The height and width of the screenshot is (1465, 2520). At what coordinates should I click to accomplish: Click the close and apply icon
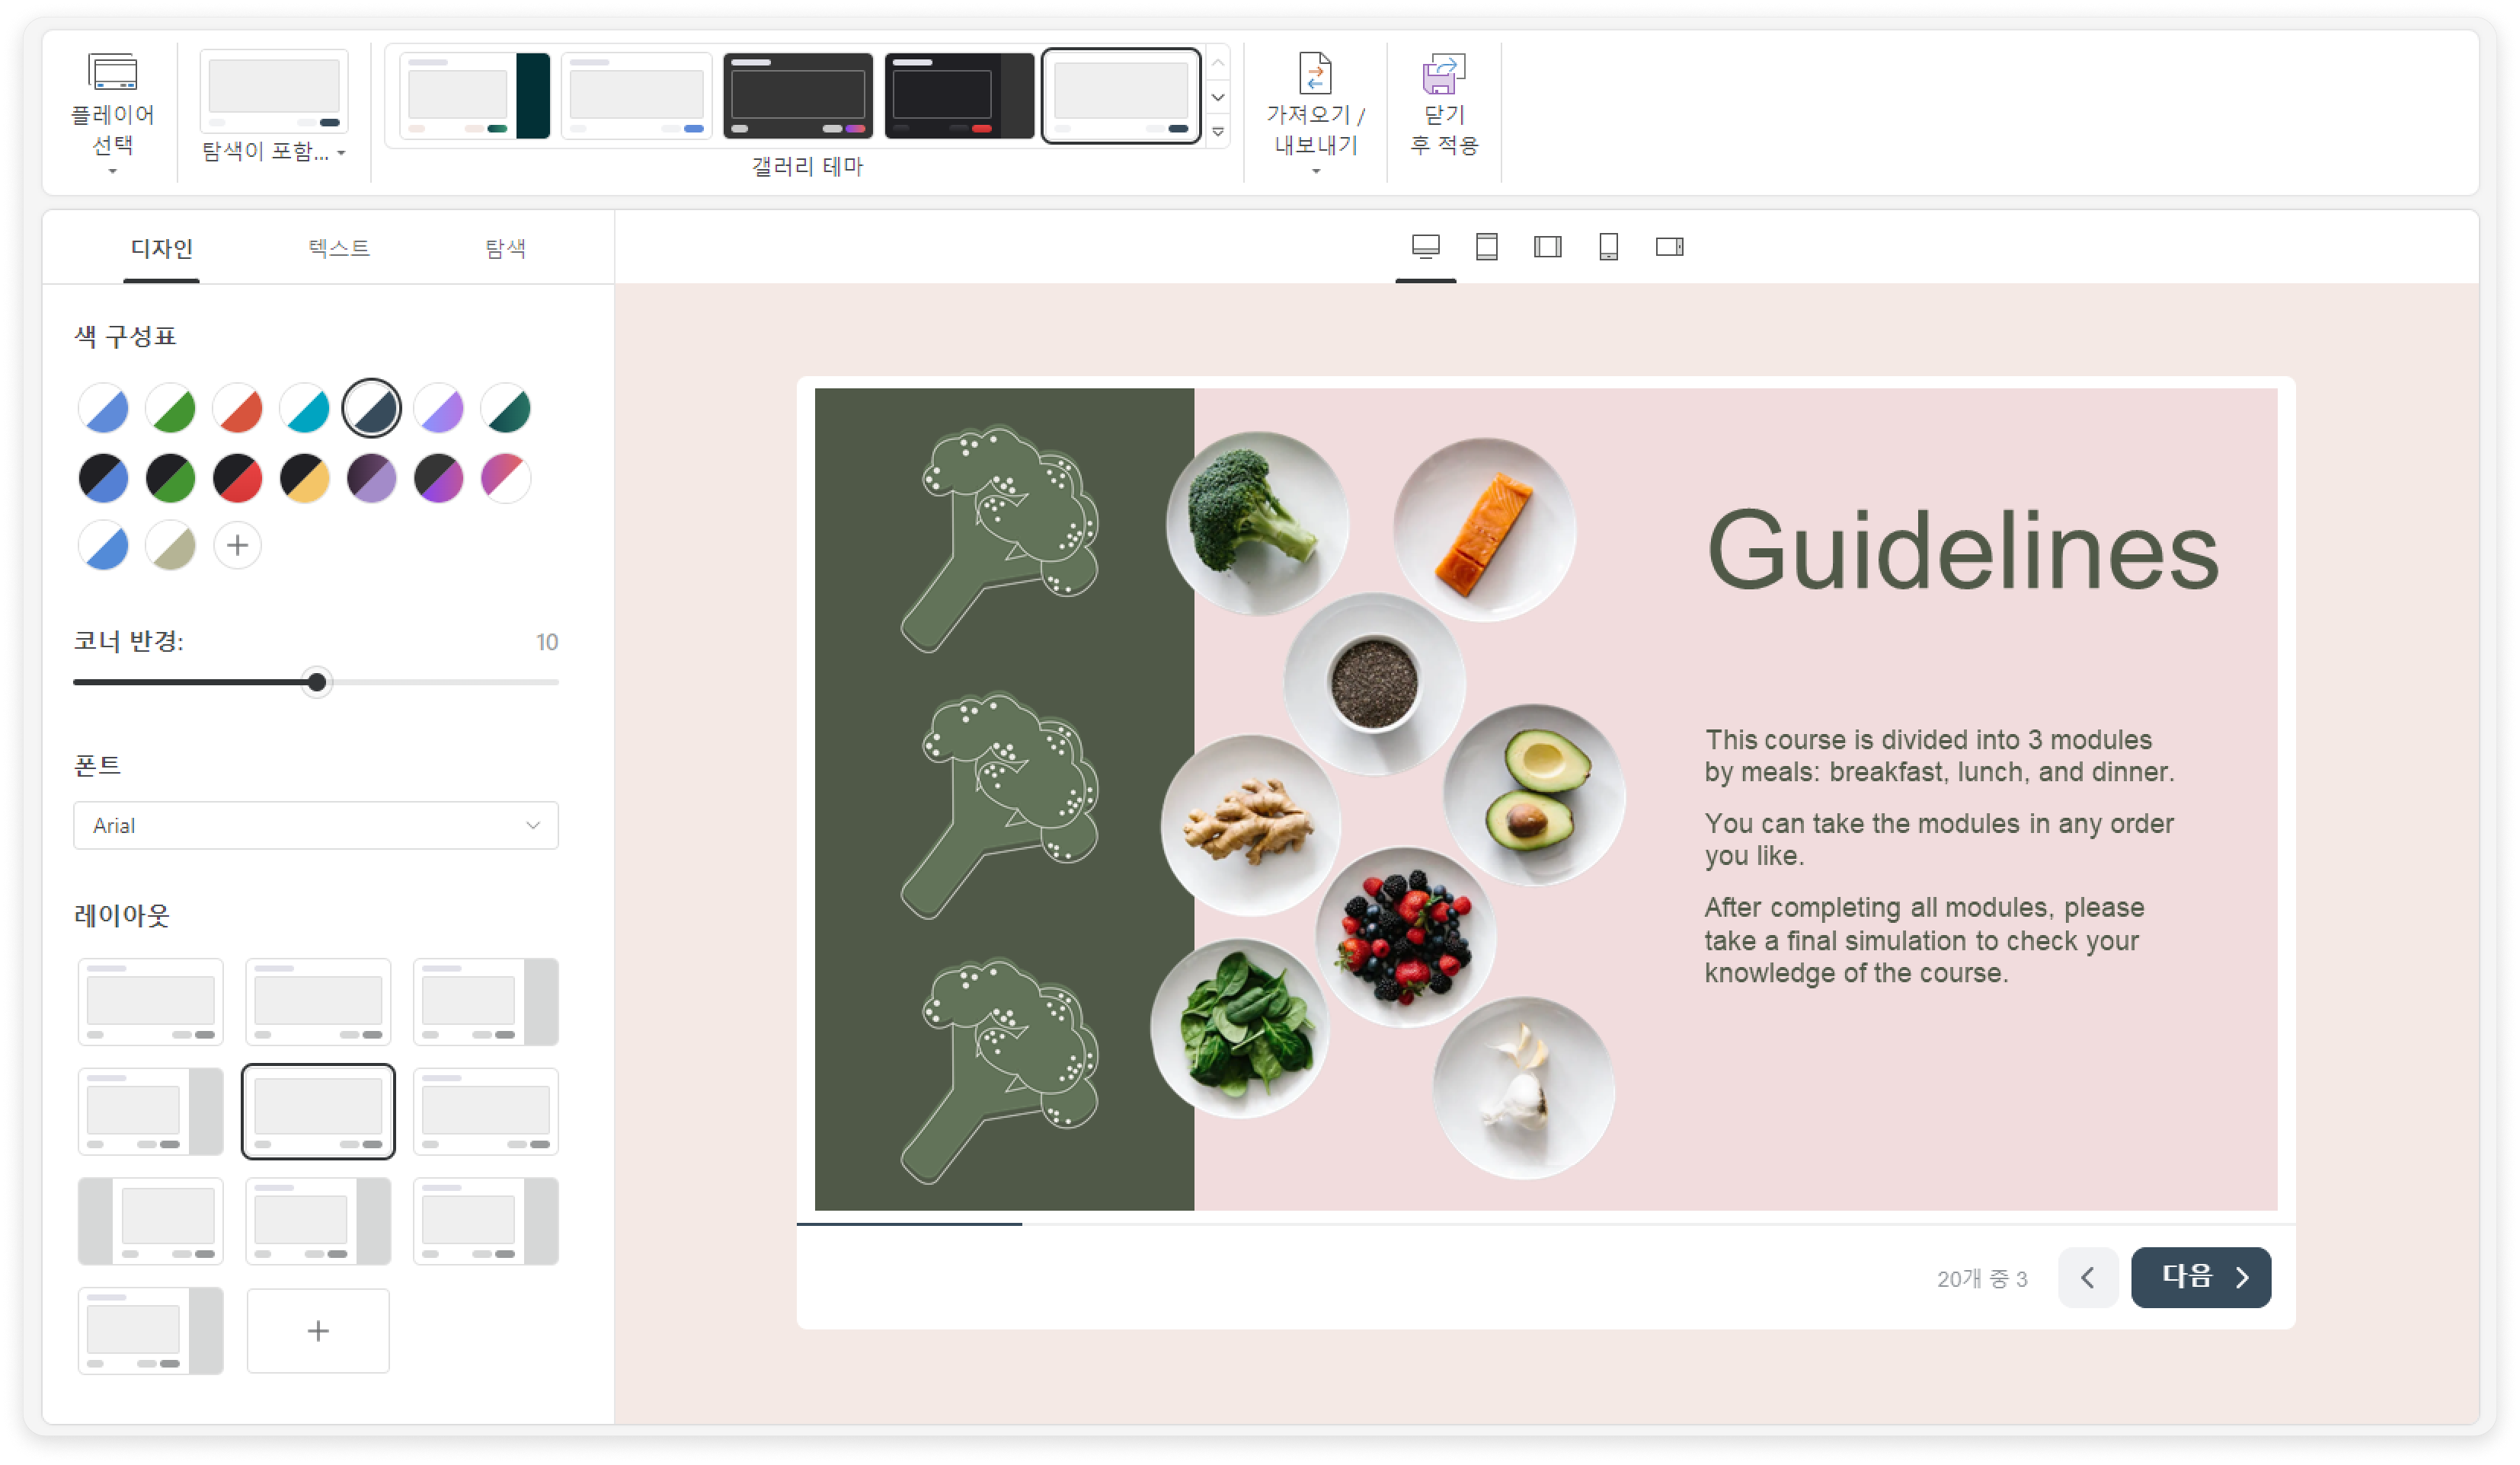pyautogui.click(x=1443, y=73)
